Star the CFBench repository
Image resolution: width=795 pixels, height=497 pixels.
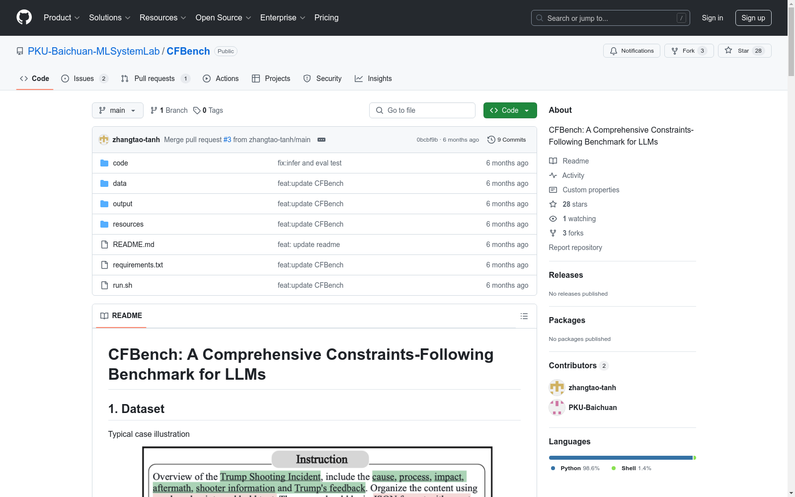point(744,51)
